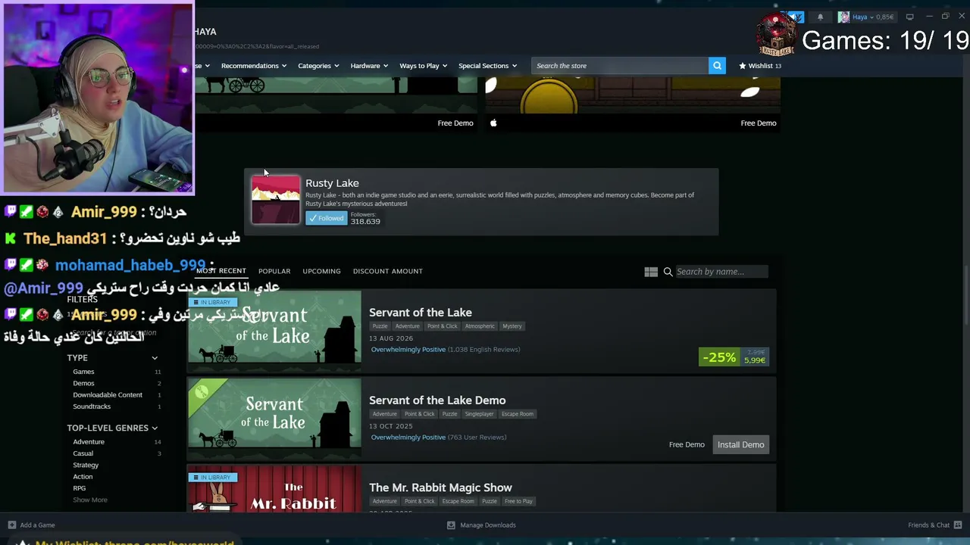Open Manage Downloads
The width and height of the screenshot is (970, 545).
point(488,525)
